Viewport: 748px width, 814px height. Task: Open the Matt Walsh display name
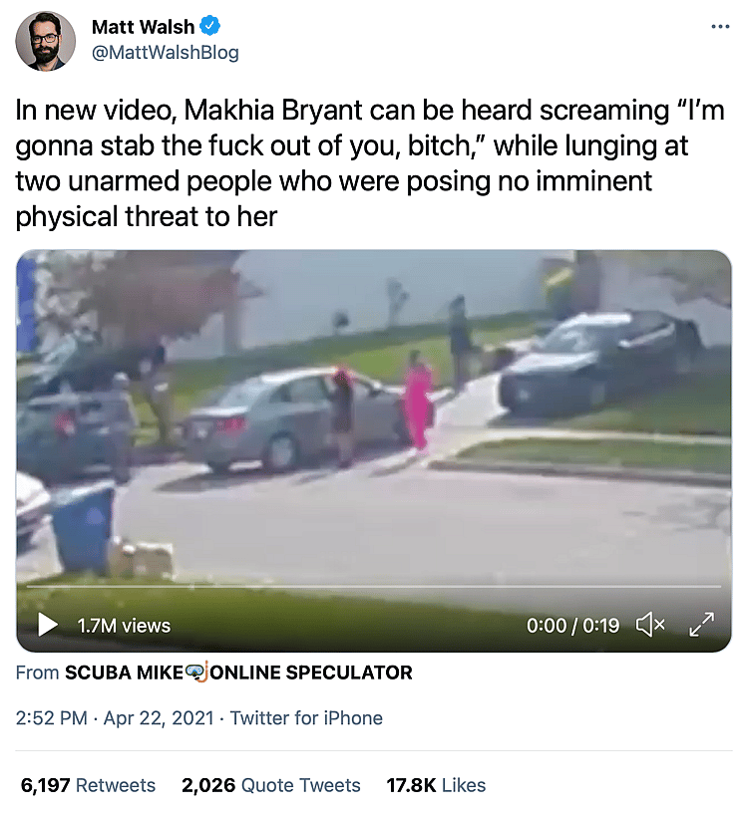143,27
